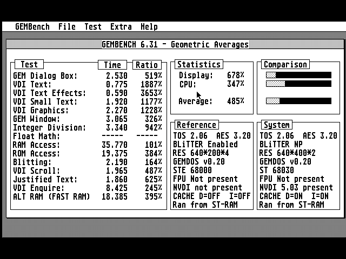Screen dimensions: 346x259
Task: Select the VDI Text Effects test row
Action: (x=88, y=93)
